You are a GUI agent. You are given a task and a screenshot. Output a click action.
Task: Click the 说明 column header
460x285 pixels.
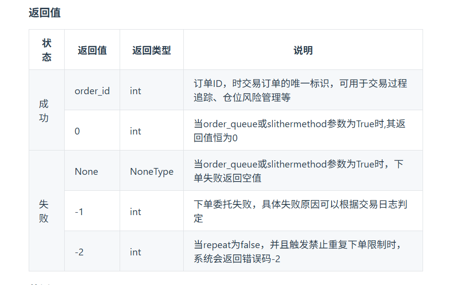click(303, 50)
